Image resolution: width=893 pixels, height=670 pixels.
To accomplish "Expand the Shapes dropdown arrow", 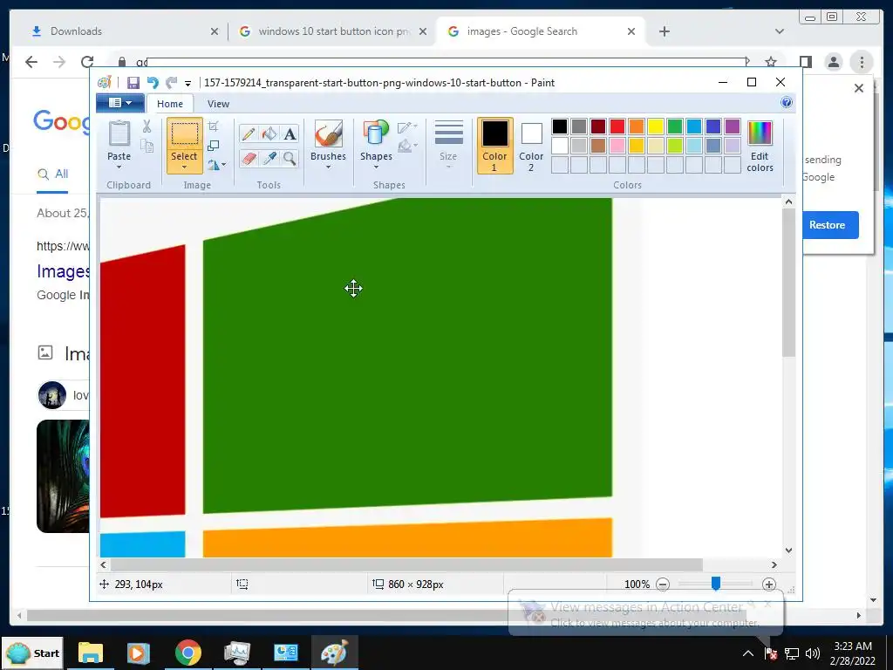I will pyautogui.click(x=376, y=167).
